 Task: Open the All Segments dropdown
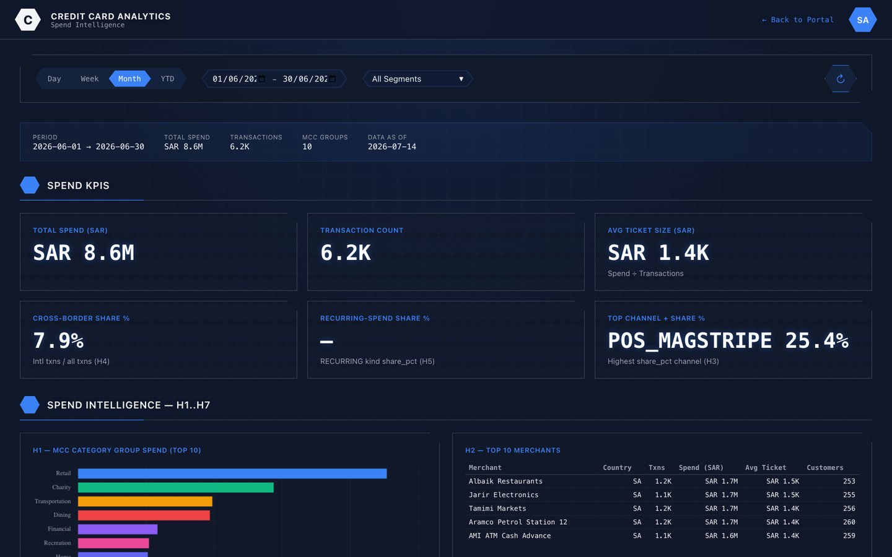point(418,79)
